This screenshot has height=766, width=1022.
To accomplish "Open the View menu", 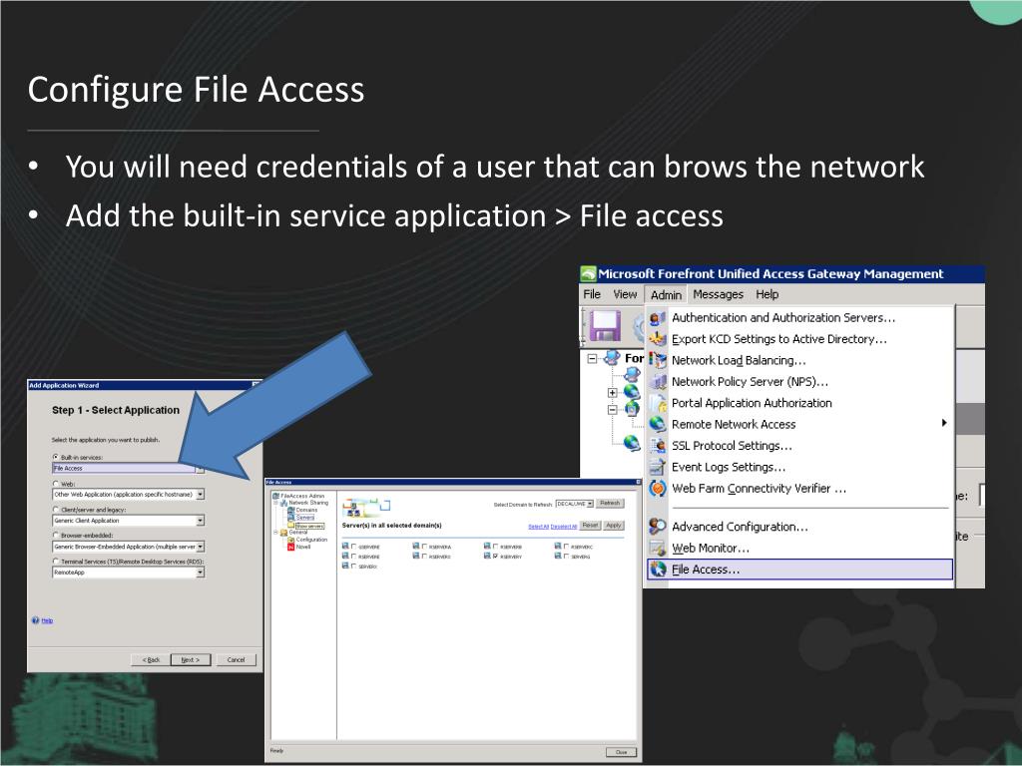I will tap(625, 294).
